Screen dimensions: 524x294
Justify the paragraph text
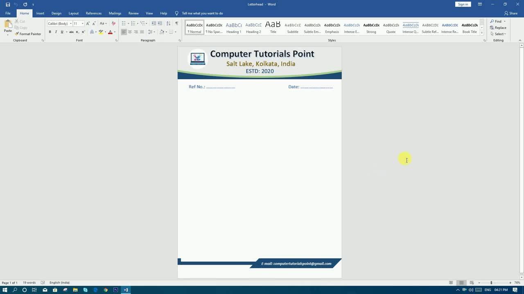tap(142, 32)
